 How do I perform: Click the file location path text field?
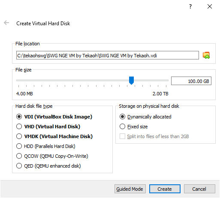coord(108,55)
